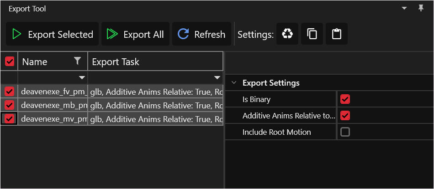Click the filter funnel icon in Name column

78,61
